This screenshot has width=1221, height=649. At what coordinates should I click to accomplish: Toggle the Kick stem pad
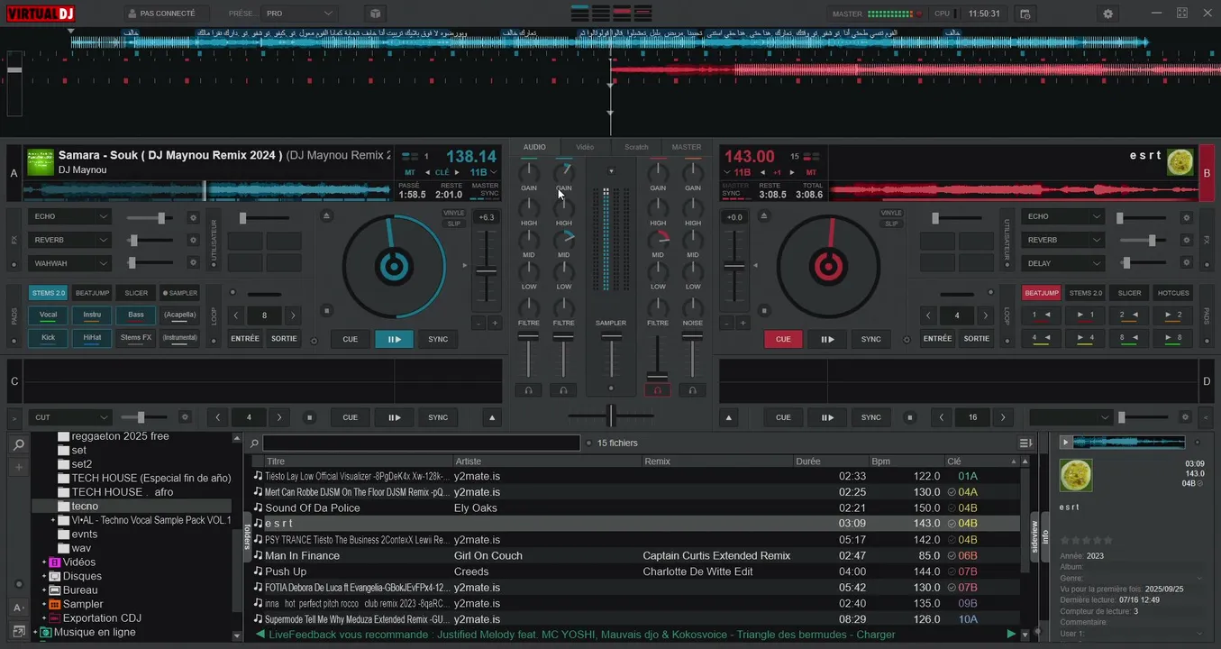48,338
